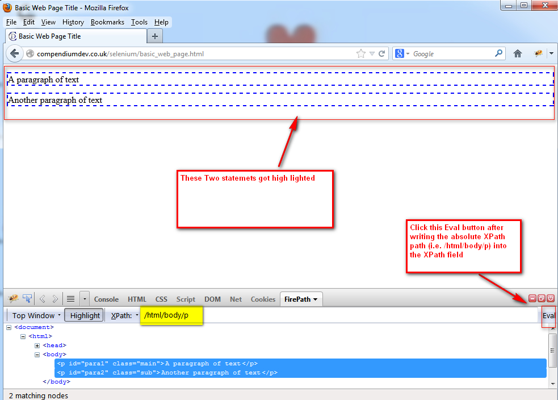This screenshot has width=558, height=400.
Task: Click inside the yellow XPath input field
Action: tap(171, 316)
